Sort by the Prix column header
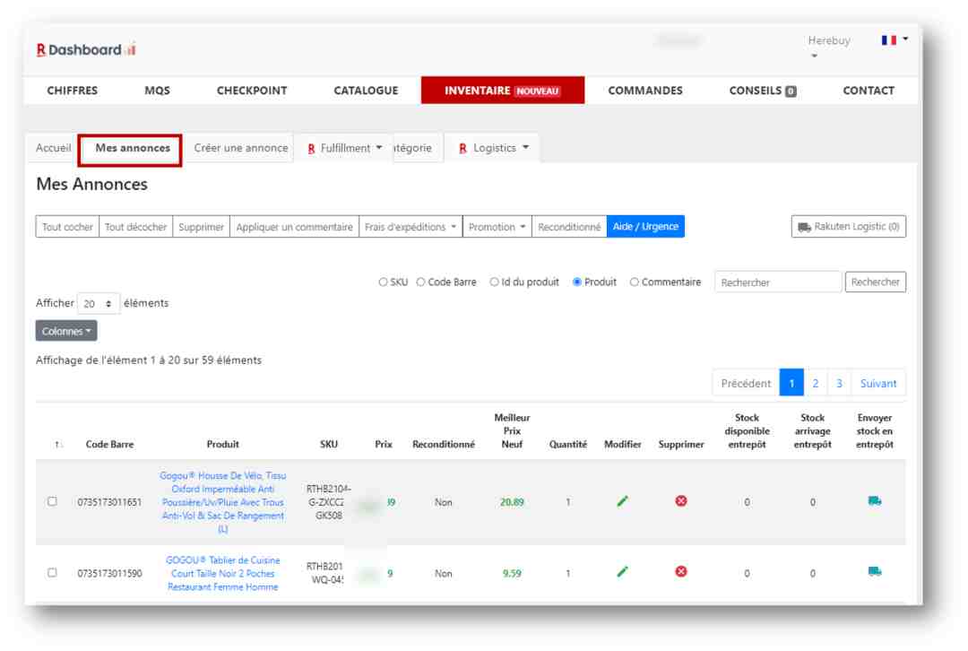The image size is (968, 651). (x=384, y=444)
